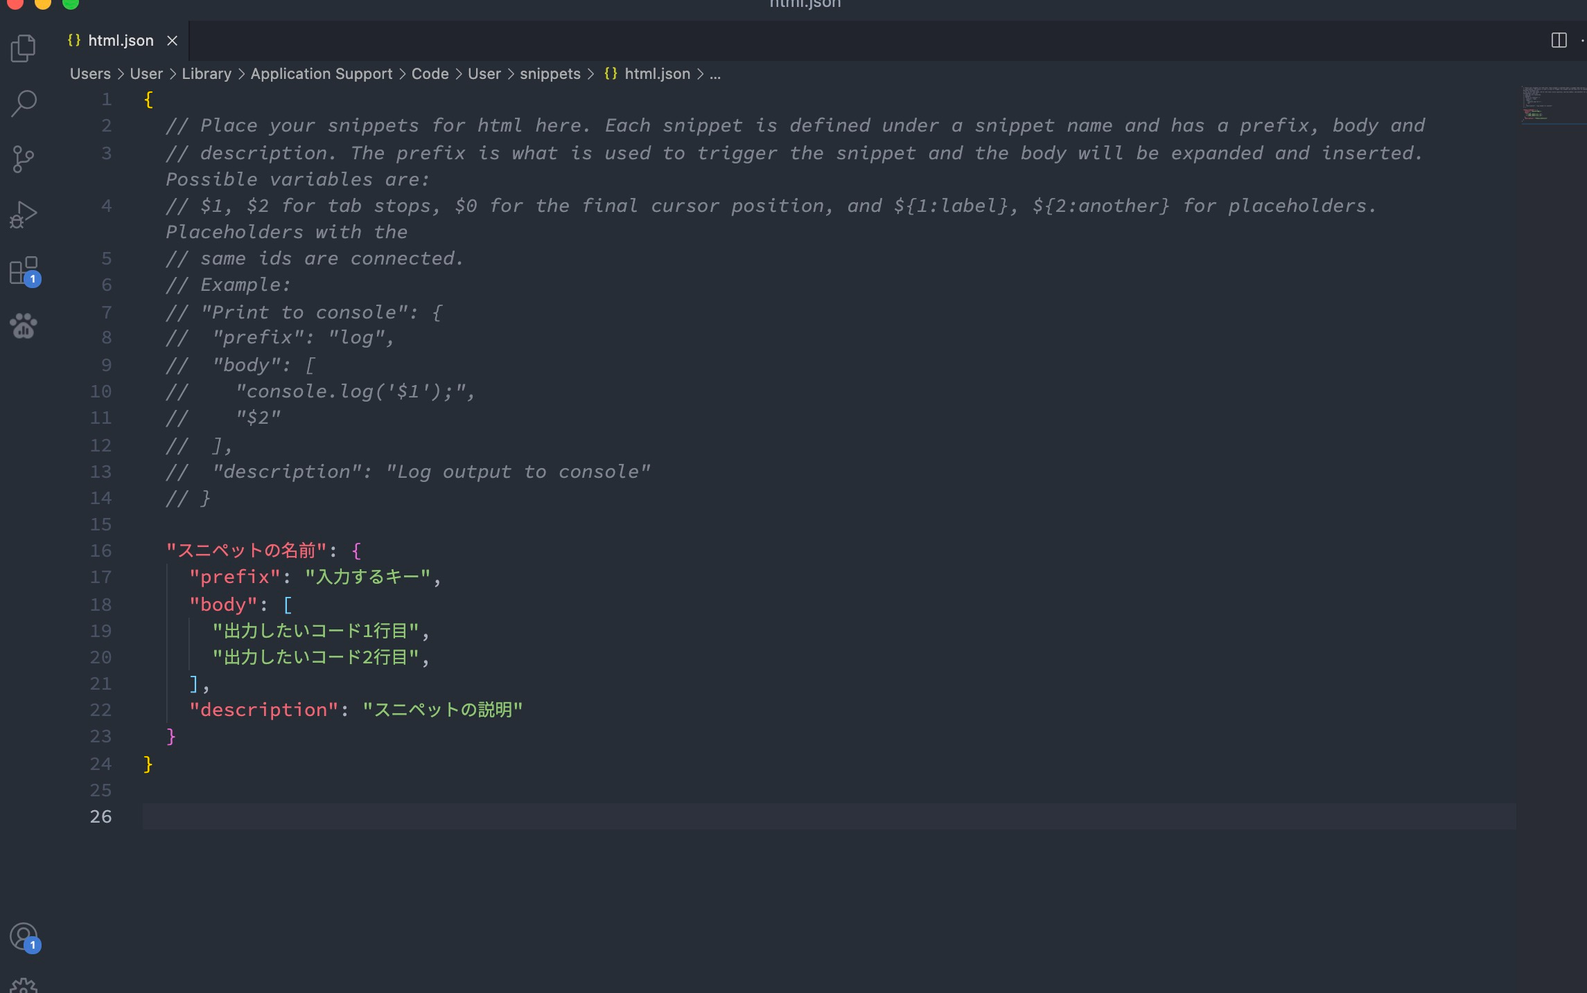The image size is (1587, 993).
Task: Click html.json in the breadcrumb
Action: (x=657, y=74)
